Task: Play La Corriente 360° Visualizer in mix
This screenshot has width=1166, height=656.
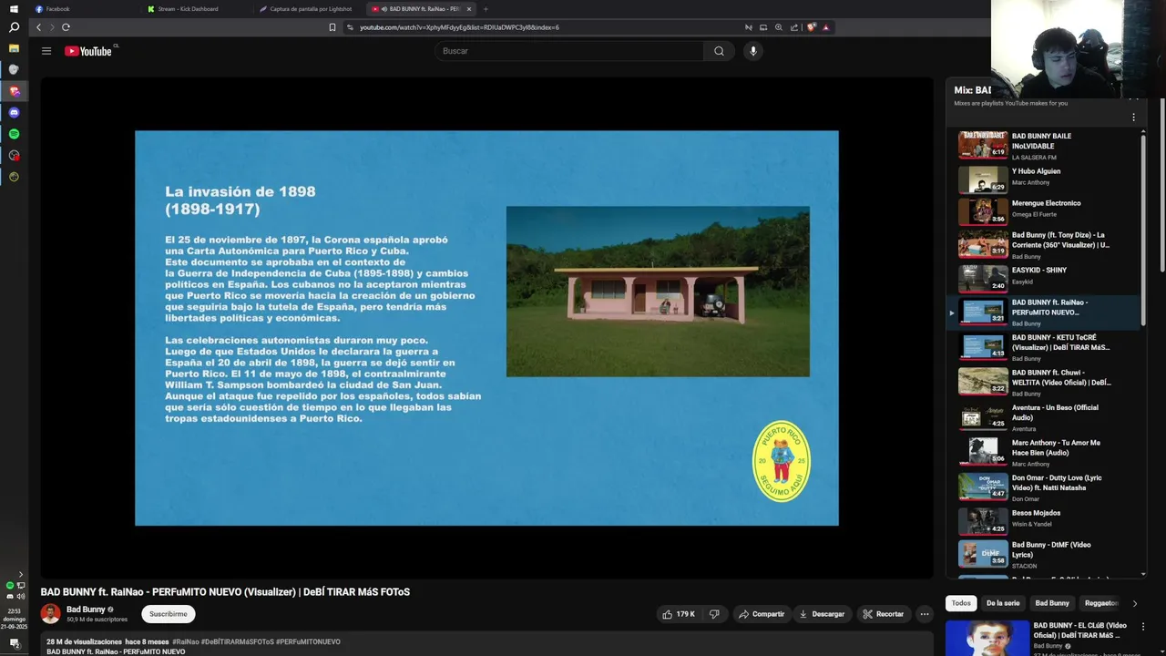Action: (1043, 245)
